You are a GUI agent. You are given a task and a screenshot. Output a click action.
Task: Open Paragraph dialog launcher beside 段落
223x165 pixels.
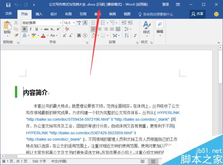pos(137,43)
